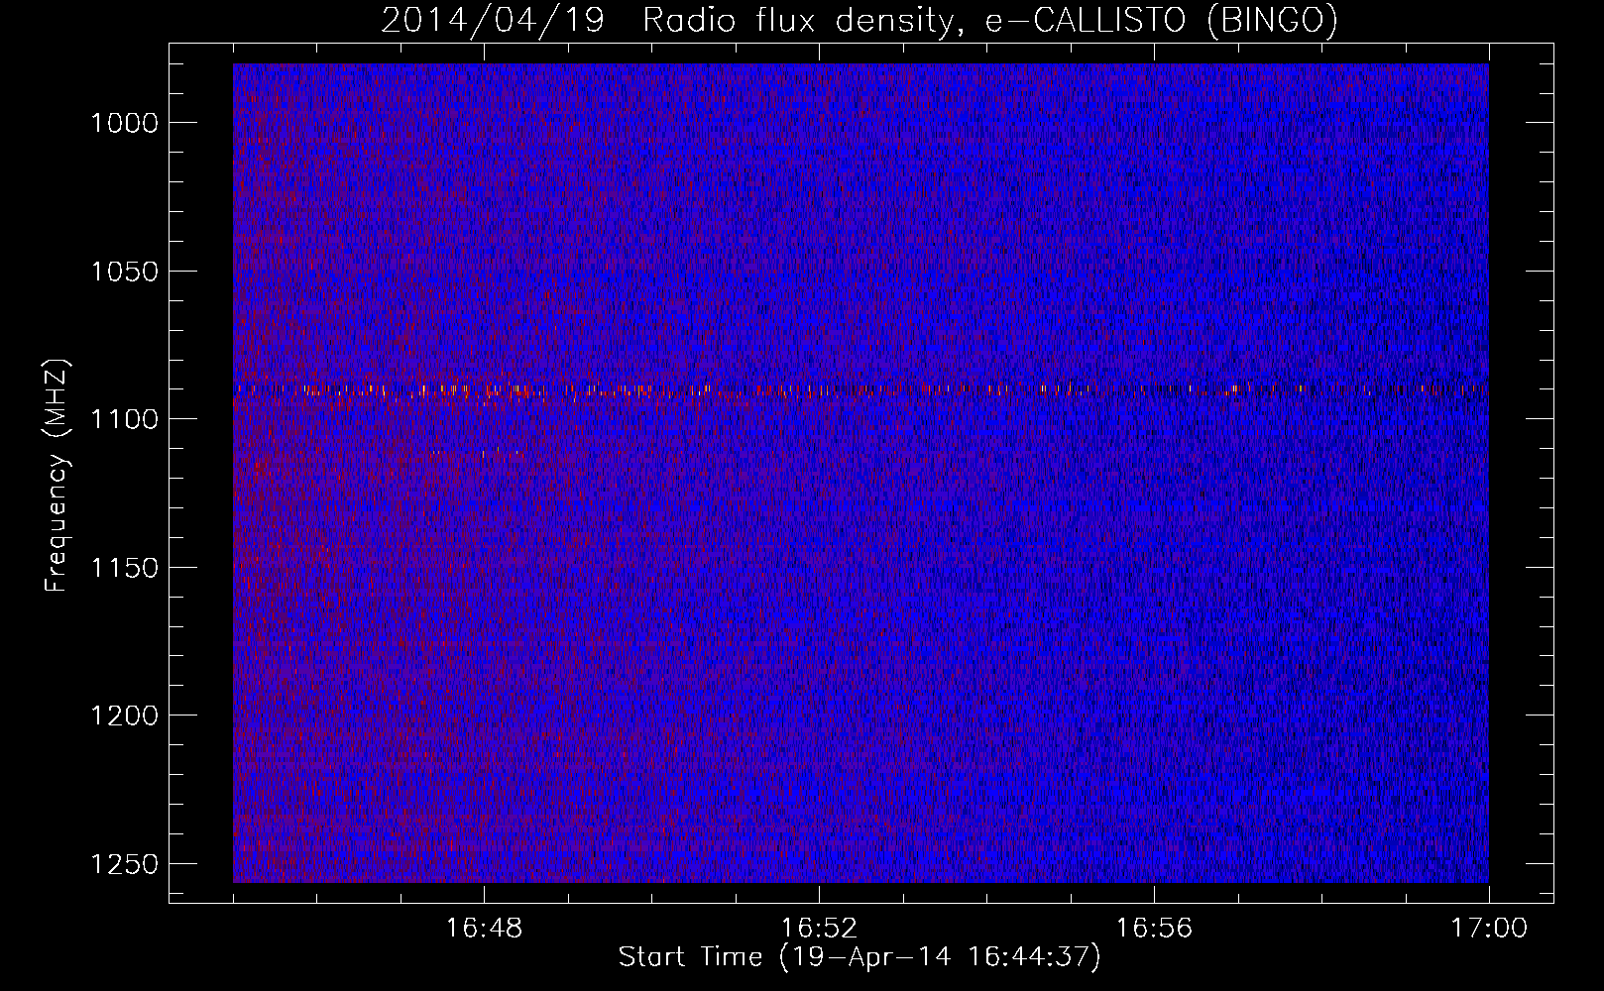The width and height of the screenshot is (1604, 991).
Task: Click the 1250 frequency tick label
Action: click(124, 864)
